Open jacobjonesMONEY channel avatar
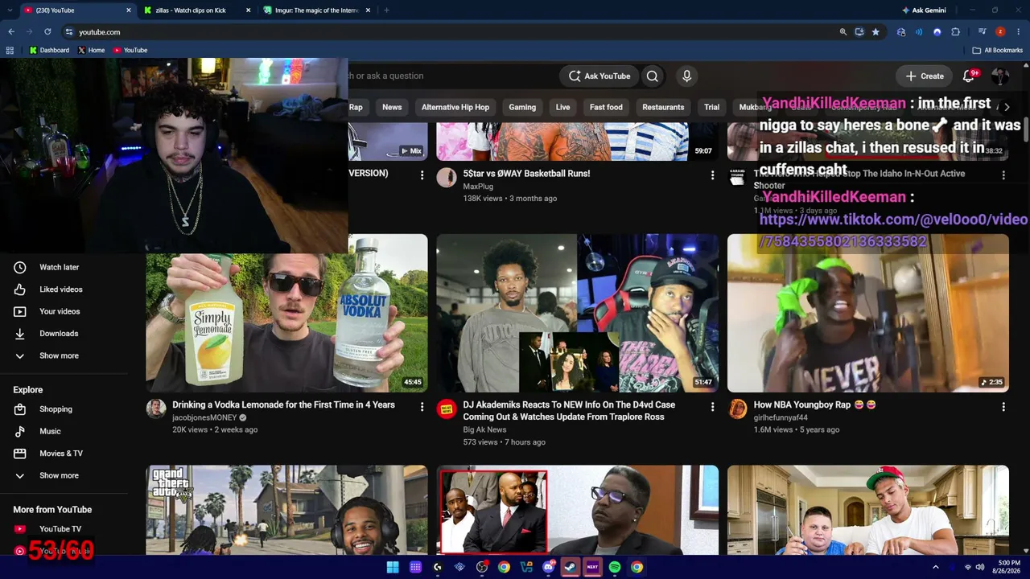1030x579 pixels. click(156, 409)
